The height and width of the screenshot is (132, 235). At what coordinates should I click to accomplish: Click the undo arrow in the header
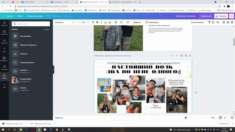(48, 16)
